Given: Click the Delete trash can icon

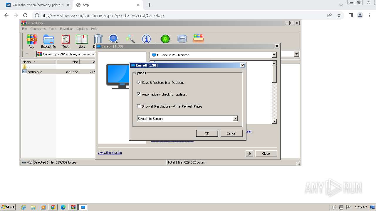Looking at the screenshot, I should click(x=98, y=39).
